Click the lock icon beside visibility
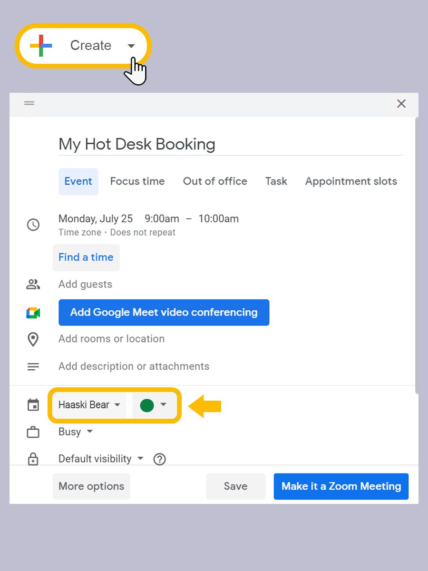 [33, 459]
